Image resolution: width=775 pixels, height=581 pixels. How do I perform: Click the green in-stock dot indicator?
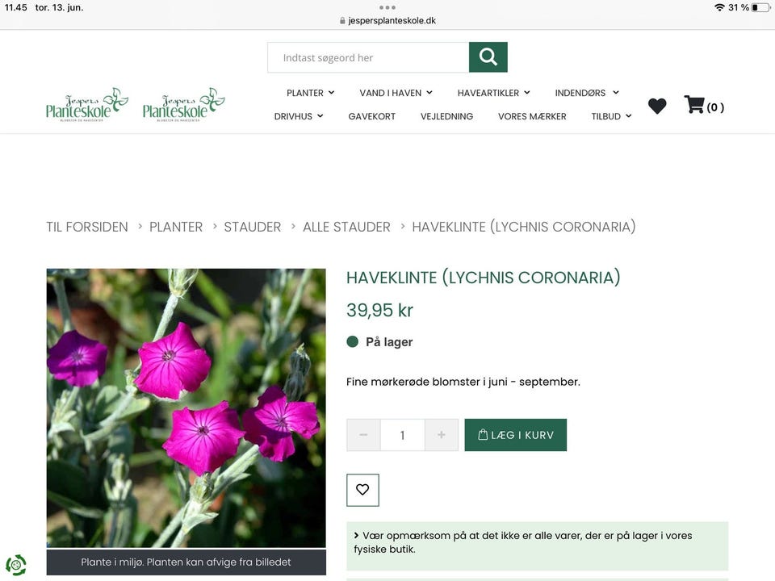pyautogui.click(x=353, y=341)
